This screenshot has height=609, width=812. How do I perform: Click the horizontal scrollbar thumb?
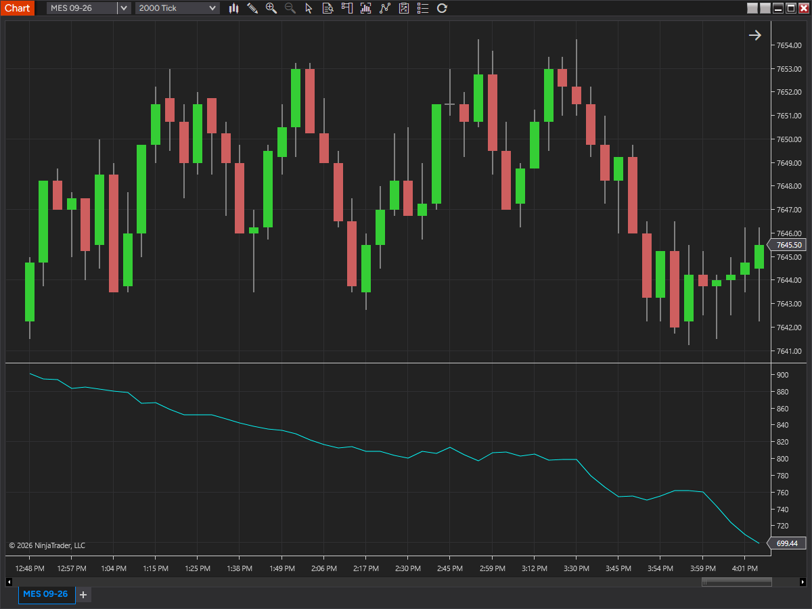(x=736, y=581)
